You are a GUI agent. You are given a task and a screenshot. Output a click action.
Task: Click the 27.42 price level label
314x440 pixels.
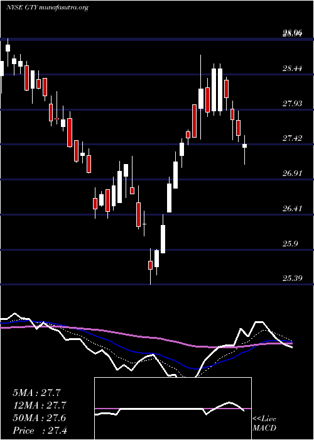(293, 138)
